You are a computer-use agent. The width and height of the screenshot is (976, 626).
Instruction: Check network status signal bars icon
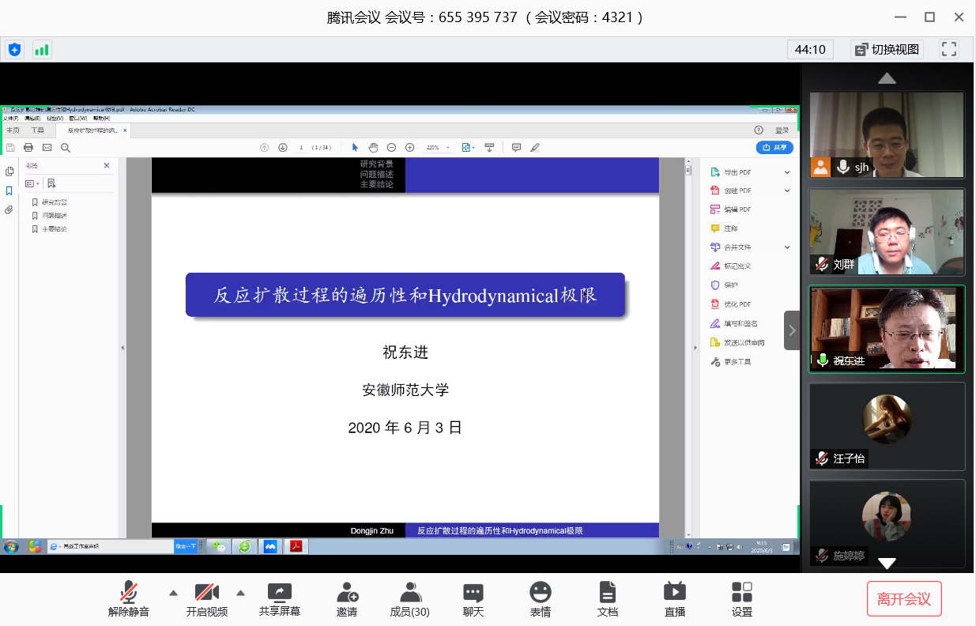click(x=41, y=50)
